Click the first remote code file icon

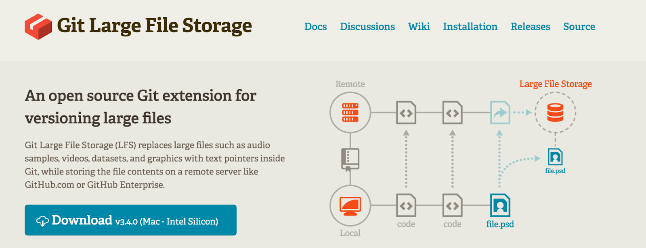pos(406,113)
